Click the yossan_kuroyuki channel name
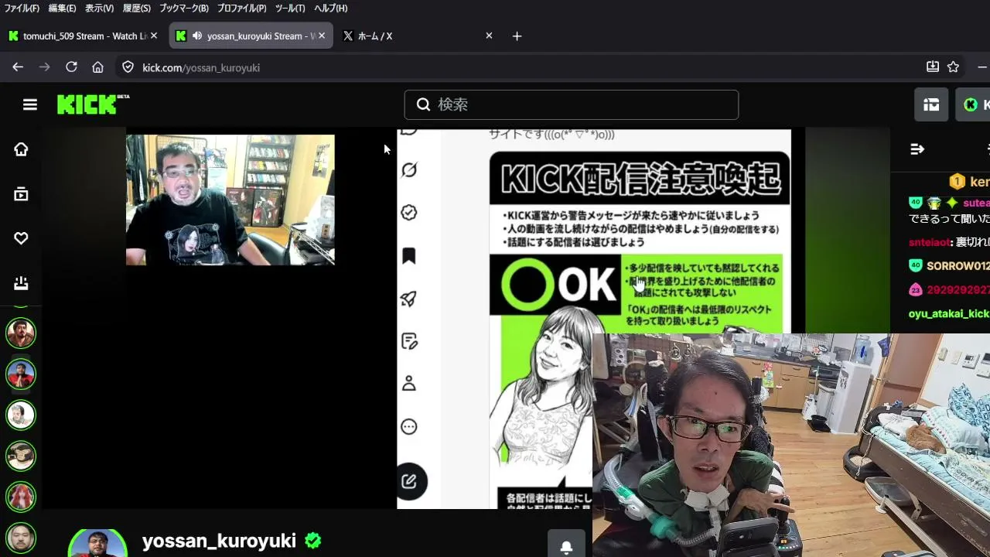The image size is (990, 557). (x=219, y=541)
